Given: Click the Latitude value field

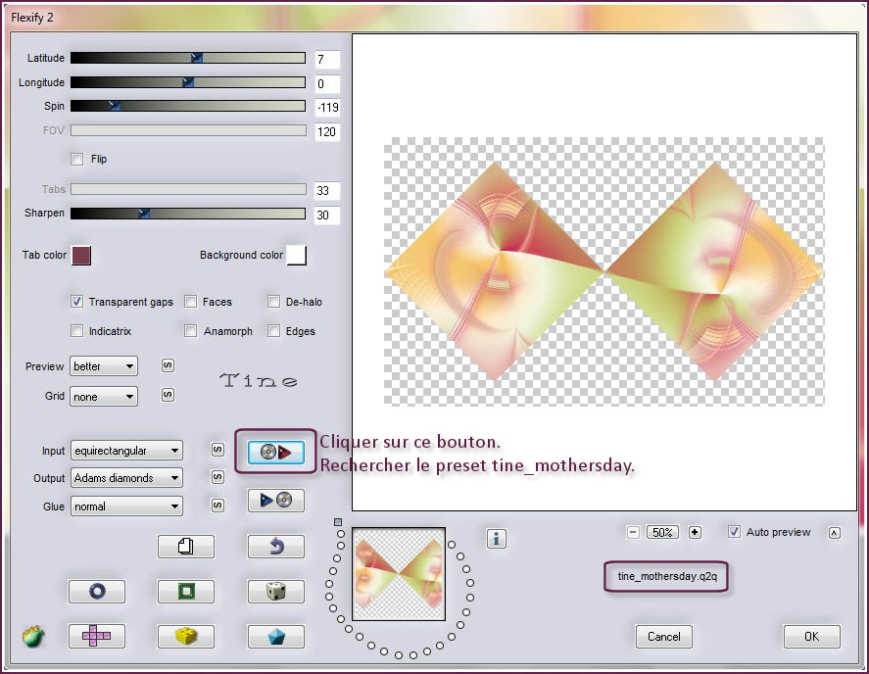Looking at the screenshot, I should coord(327,60).
